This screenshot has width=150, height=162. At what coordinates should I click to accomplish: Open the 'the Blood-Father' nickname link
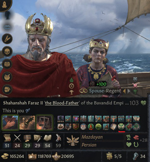(x=62, y=103)
